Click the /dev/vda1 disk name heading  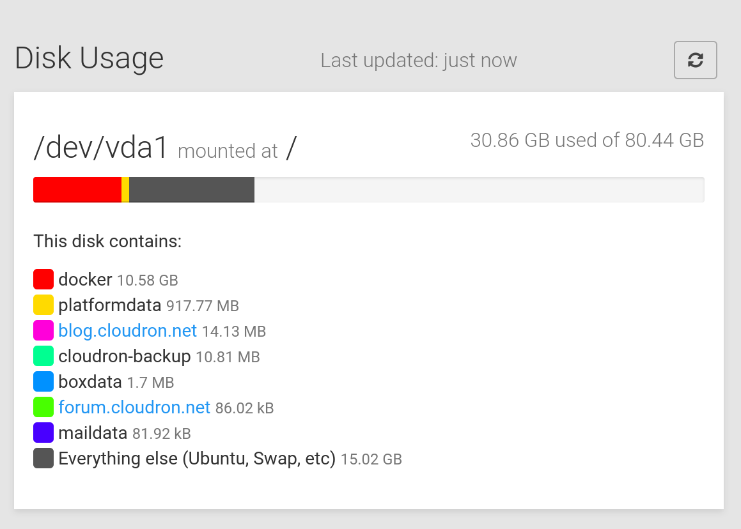(101, 149)
